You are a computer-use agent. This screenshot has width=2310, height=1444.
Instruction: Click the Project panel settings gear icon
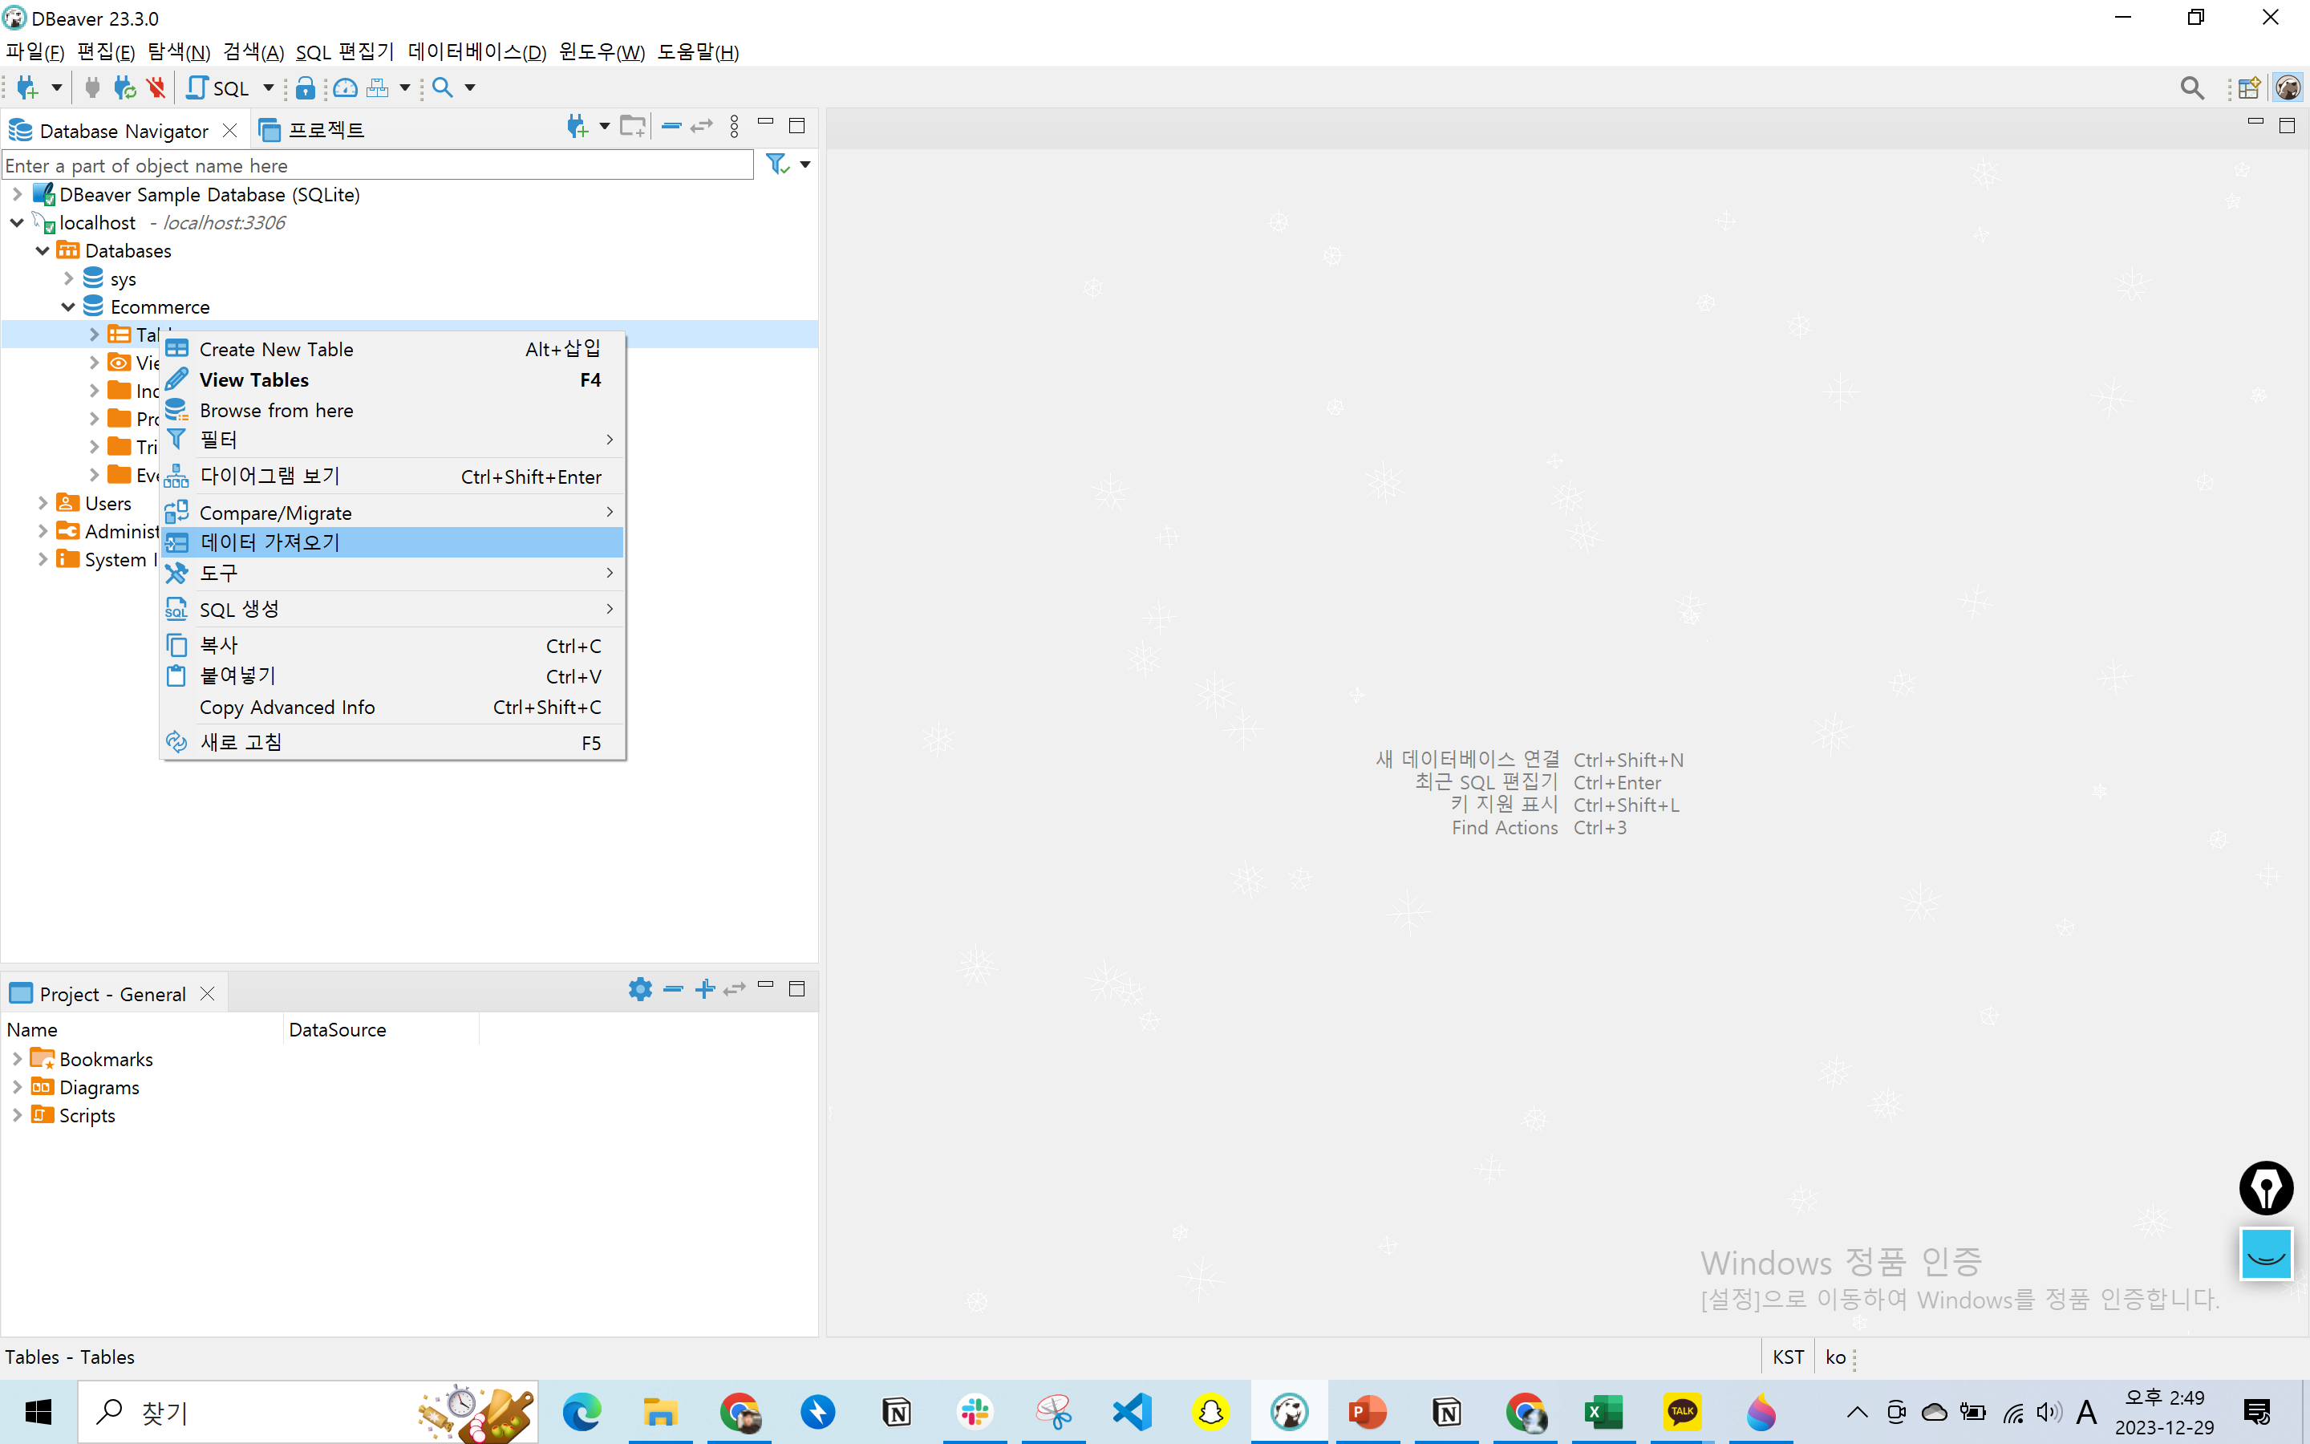639,989
